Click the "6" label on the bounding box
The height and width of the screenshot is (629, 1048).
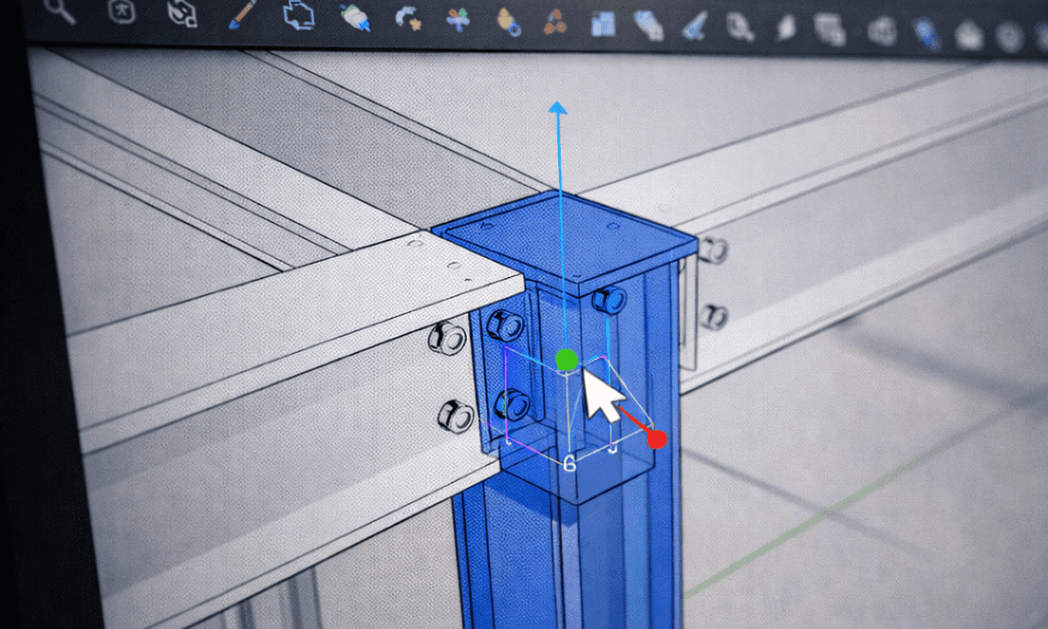tap(569, 463)
